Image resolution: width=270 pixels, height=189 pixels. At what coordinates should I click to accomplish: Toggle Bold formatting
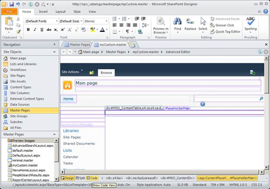pos(28,29)
